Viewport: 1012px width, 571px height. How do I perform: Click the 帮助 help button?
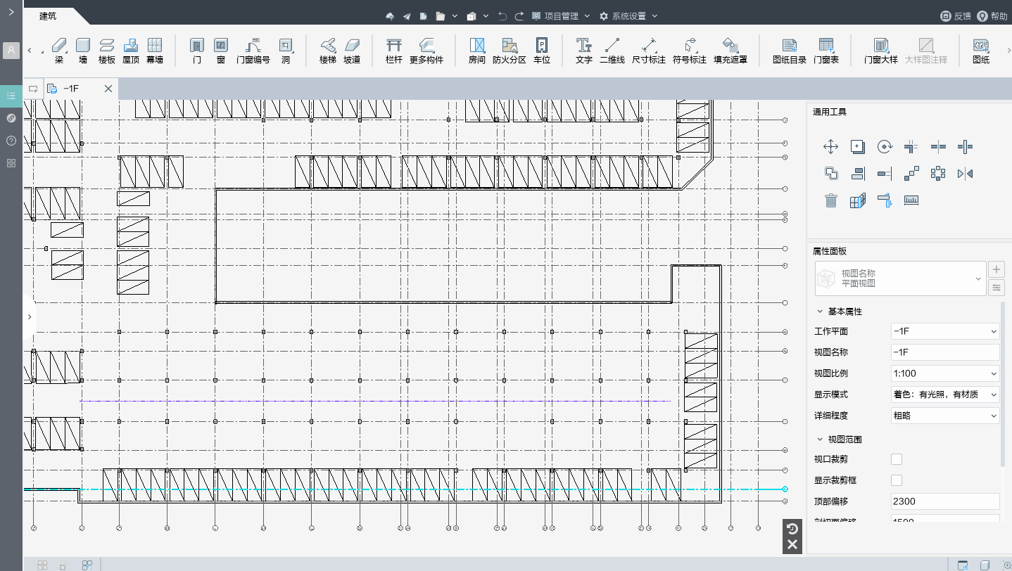click(992, 16)
